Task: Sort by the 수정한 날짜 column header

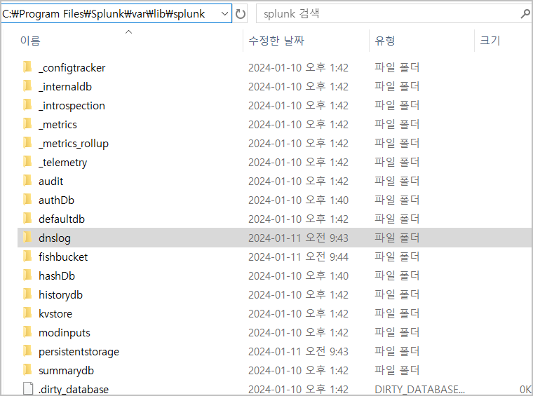Action: pyautogui.click(x=276, y=41)
